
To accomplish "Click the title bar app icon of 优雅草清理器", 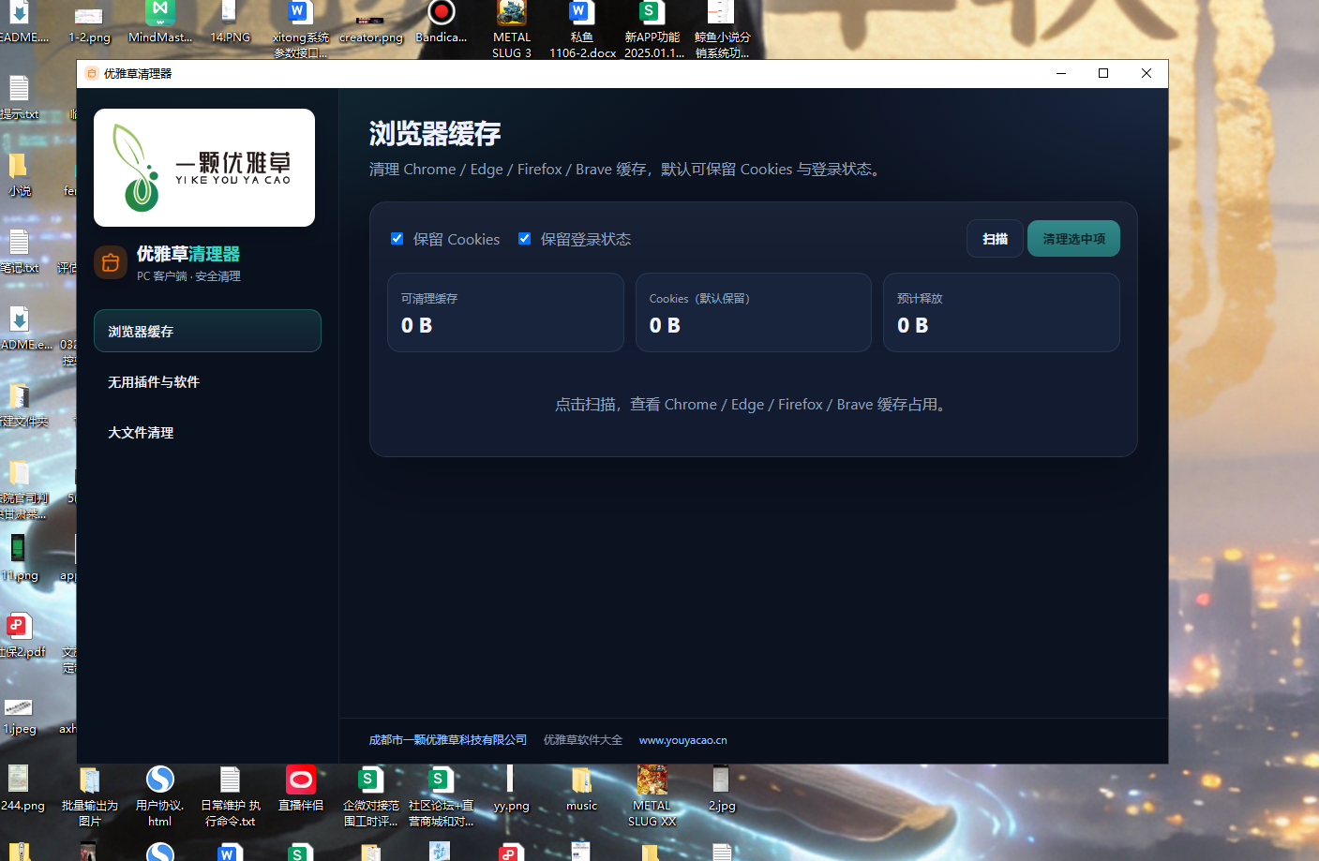I will click(92, 73).
